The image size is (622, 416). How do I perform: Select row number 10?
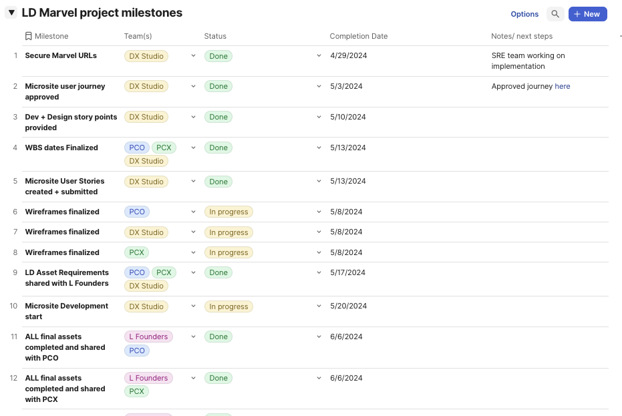point(13,306)
